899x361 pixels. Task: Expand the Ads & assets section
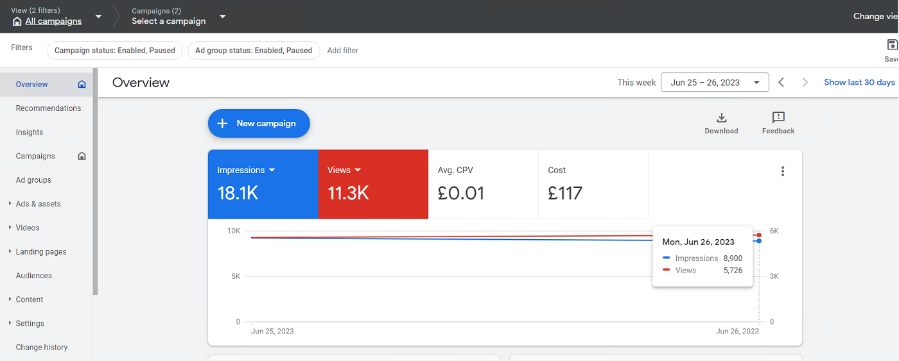point(10,204)
